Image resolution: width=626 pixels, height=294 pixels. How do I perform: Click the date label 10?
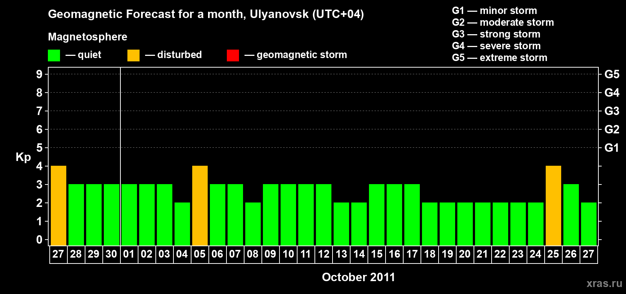288,254
